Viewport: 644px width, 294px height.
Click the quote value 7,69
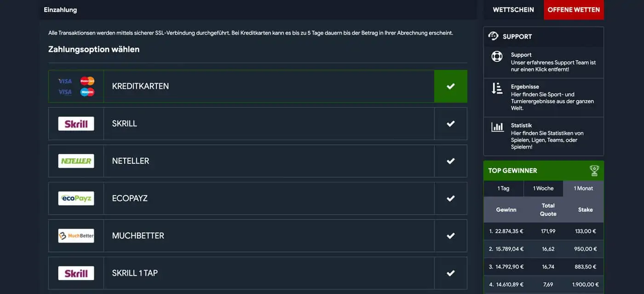coord(548,284)
